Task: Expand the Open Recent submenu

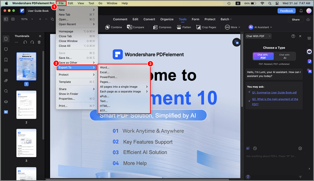Action: (77, 24)
